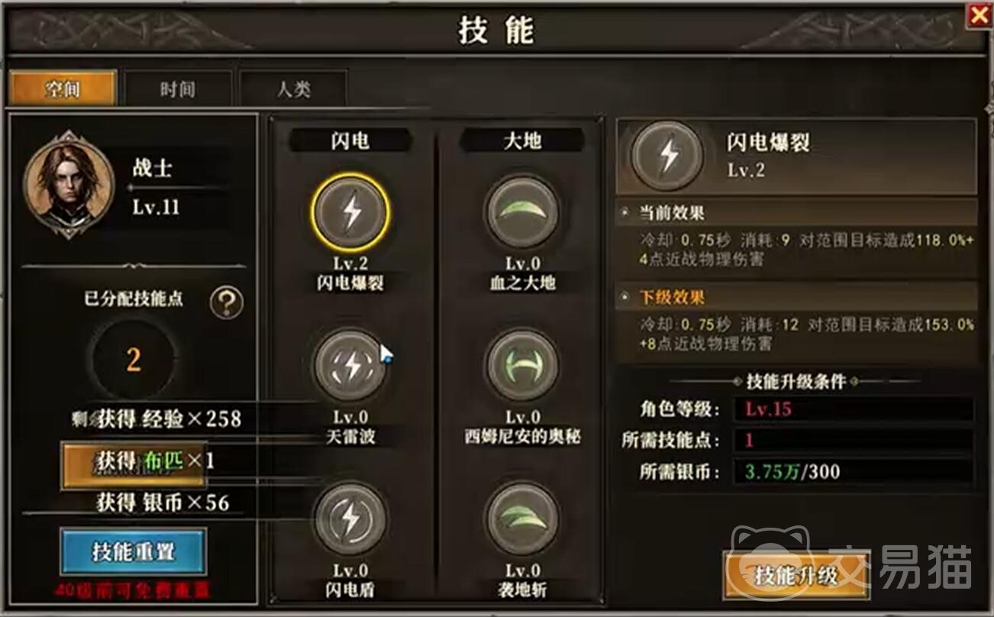Switch to the 时间 tab
This screenshot has width=994, height=617.
(x=177, y=89)
